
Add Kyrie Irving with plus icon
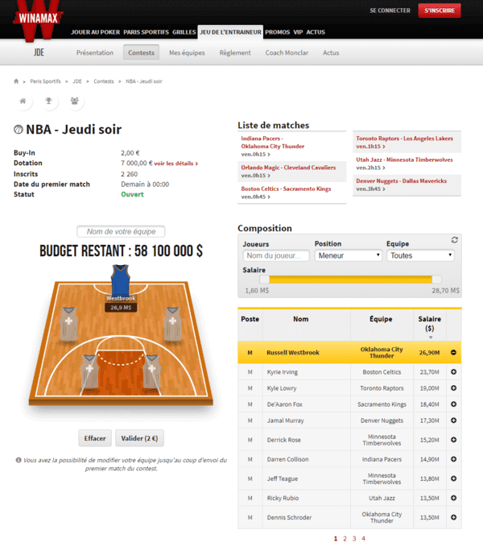pos(453,372)
